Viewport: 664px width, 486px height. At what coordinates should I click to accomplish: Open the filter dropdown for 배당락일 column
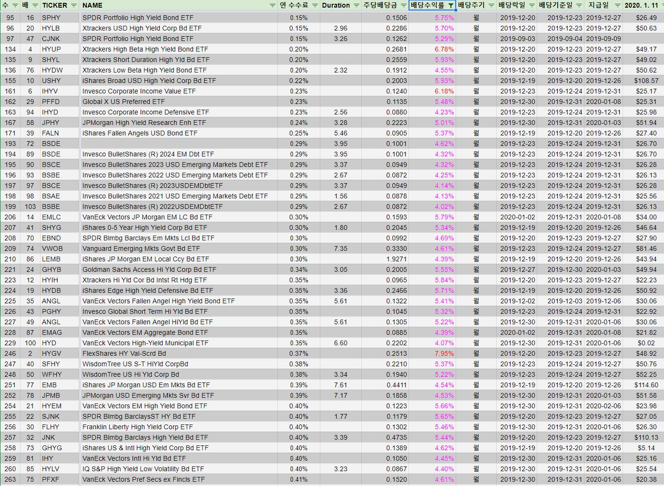point(531,5)
